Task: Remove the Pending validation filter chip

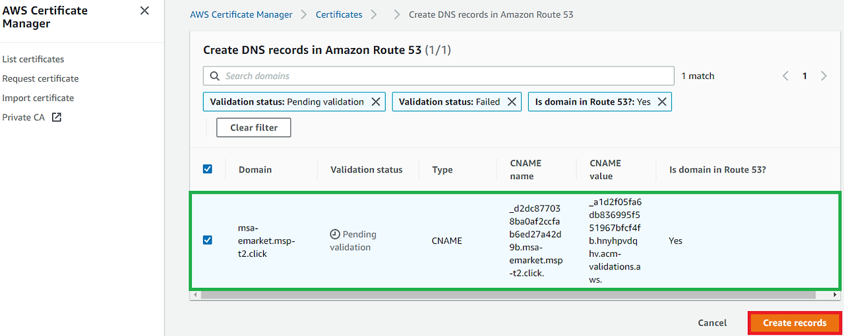Action: [375, 102]
